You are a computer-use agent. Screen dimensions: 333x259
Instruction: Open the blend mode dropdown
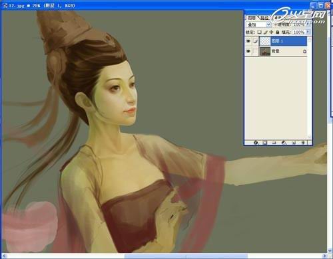tap(258, 25)
